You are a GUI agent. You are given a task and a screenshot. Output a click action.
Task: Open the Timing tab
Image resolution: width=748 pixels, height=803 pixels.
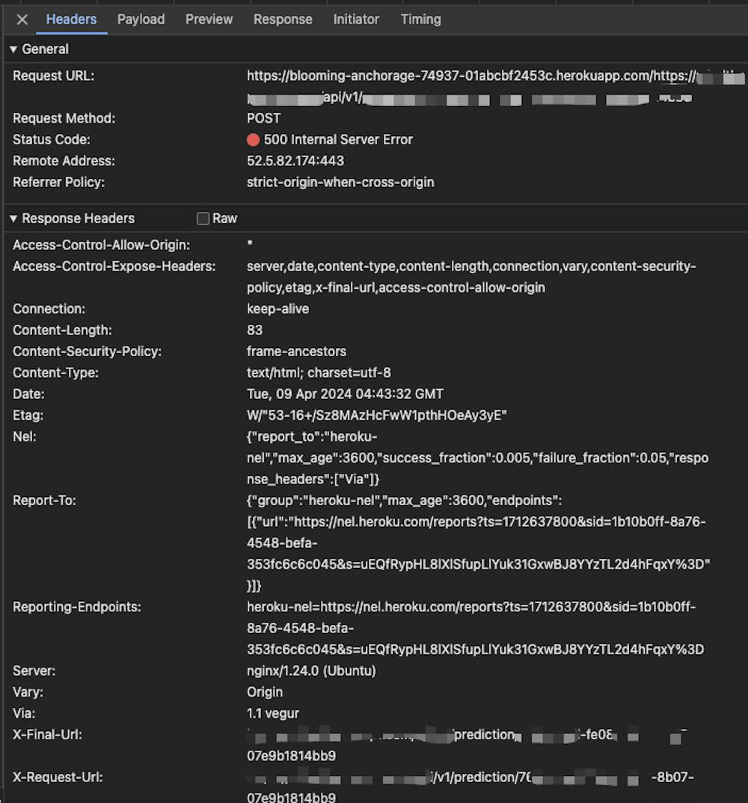pyautogui.click(x=420, y=19)
